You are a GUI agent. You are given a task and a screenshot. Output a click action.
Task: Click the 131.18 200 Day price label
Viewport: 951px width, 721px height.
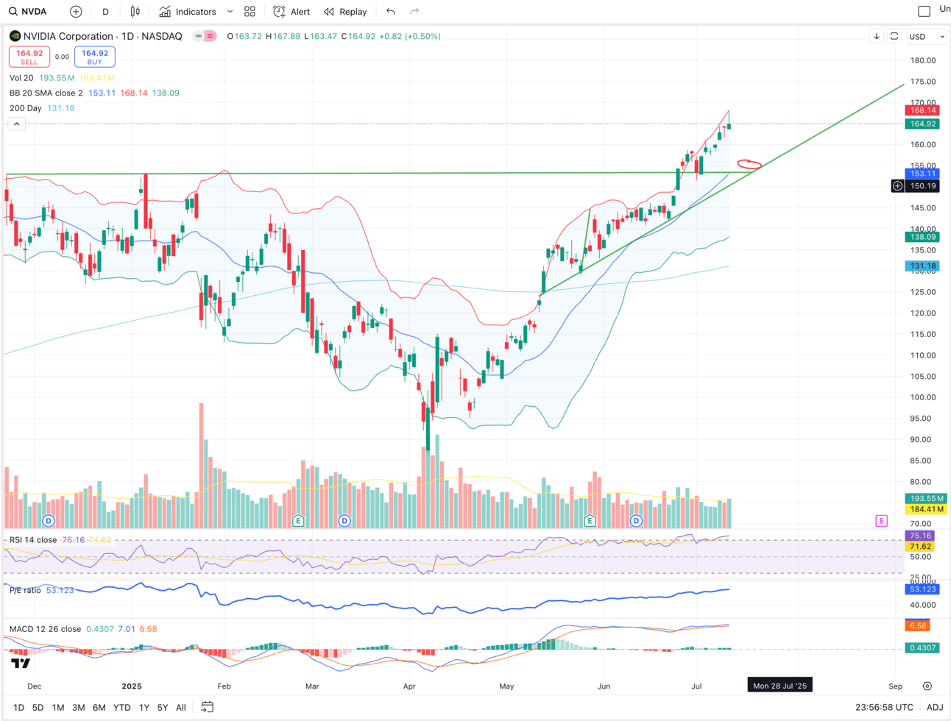pyautogui.click(x=922, y=266)
